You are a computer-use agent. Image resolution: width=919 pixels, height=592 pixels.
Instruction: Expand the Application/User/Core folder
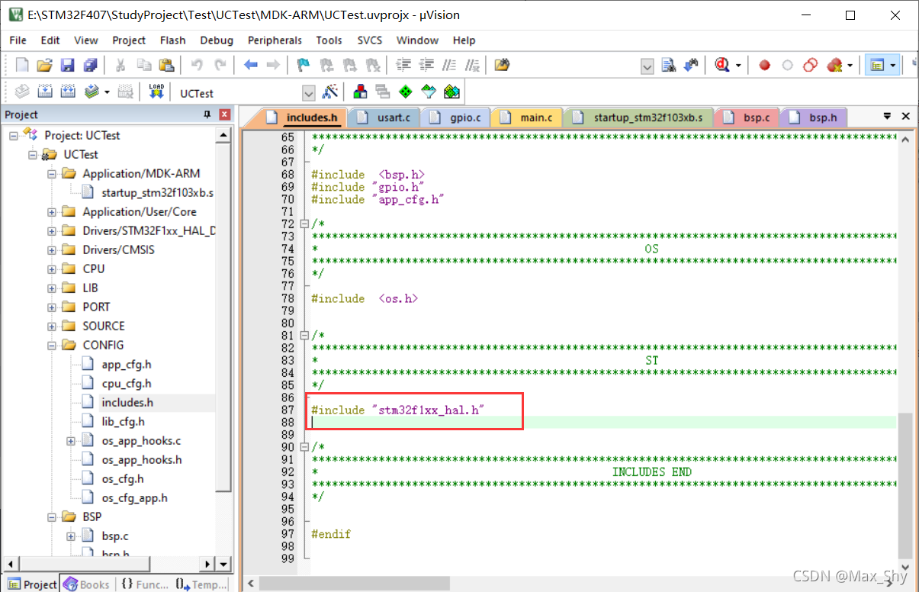[x=52, y=211]
